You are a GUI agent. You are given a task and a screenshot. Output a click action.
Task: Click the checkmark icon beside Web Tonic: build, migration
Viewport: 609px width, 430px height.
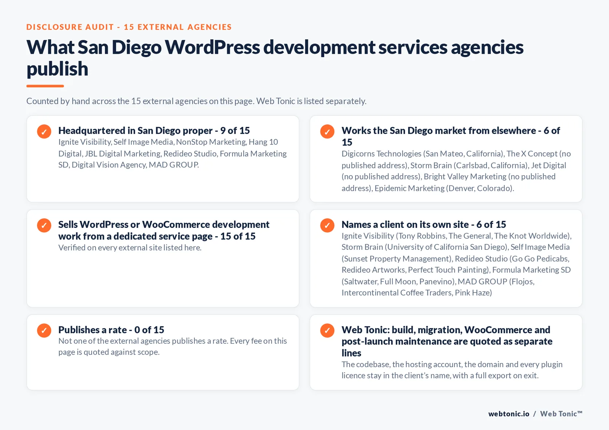coord(327,331)
